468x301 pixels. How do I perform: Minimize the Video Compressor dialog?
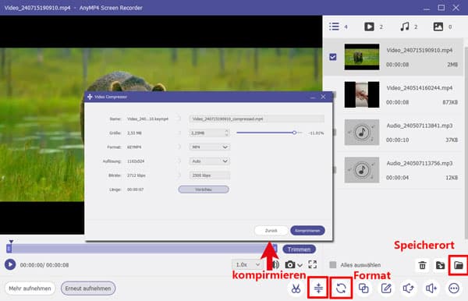[x=313, y=97]
